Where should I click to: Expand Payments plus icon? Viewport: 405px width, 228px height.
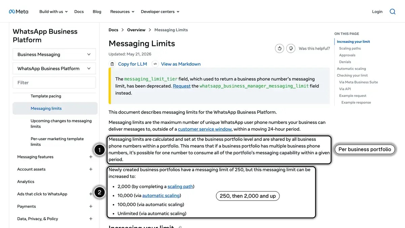tap(91, 206)
